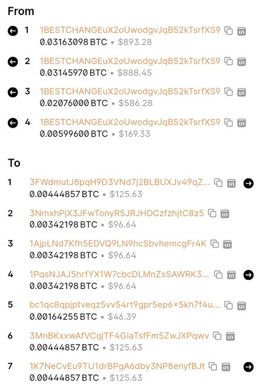The width and height of the screenshot is (258, 387).
Task: Open the 1PqsNJAJ5hrf output address link
Action: point(119,274)
